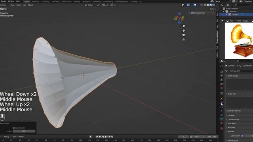This screenshot has width=253, height=142.
Task: Open the viewport Add menu
Action: coord(25,5)
